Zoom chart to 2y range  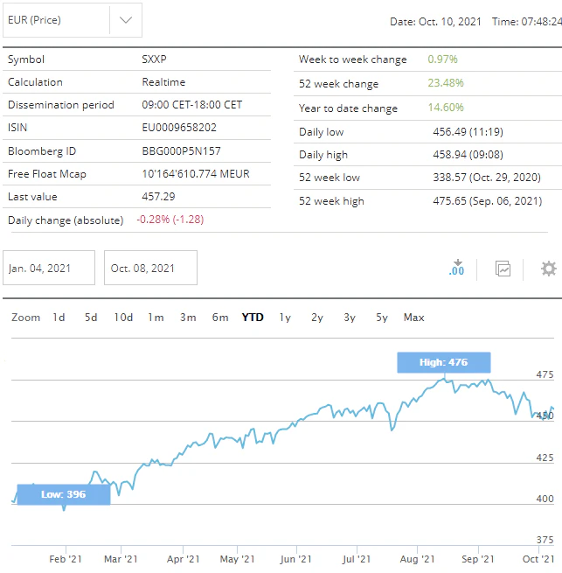[x=317, y=318]
